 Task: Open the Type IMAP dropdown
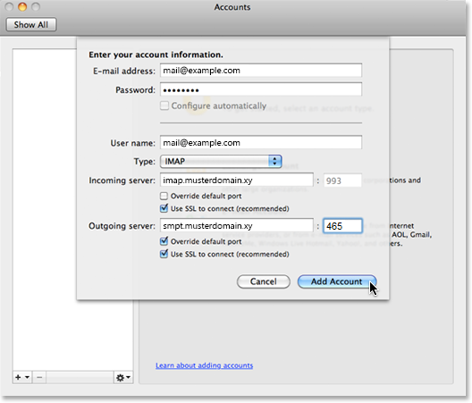tap(221, 162)
